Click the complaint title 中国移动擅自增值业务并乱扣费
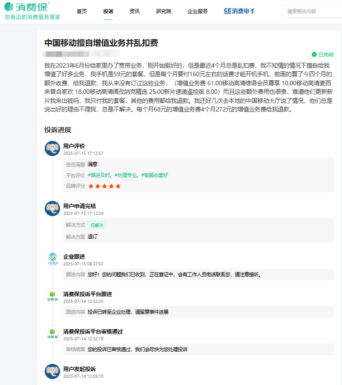The width and height of the screenshot is (342, 385). coord(101,43)
